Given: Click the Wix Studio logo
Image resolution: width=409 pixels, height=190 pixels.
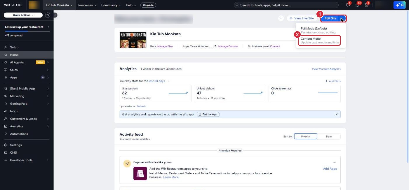Looking at the screenshot, I should tap(13, 5).
